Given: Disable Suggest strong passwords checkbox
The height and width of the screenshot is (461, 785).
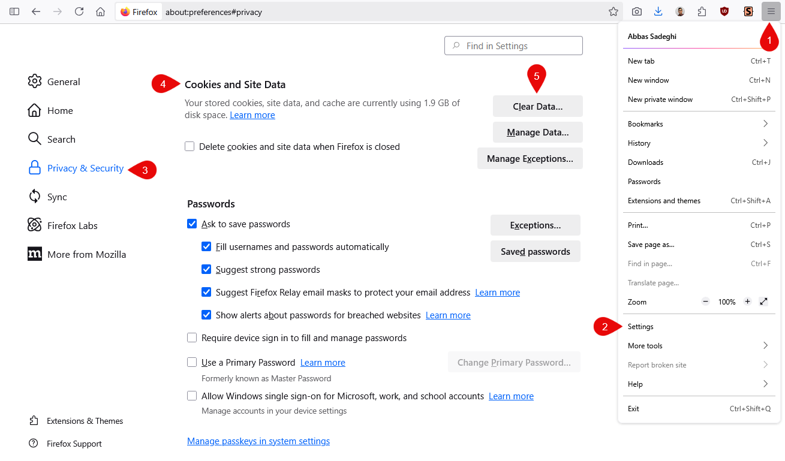Looking at the screenshot, I should point(206,269).
